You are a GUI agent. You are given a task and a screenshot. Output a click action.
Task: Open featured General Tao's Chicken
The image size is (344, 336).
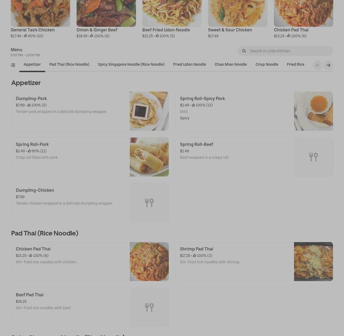pos(40,19)
